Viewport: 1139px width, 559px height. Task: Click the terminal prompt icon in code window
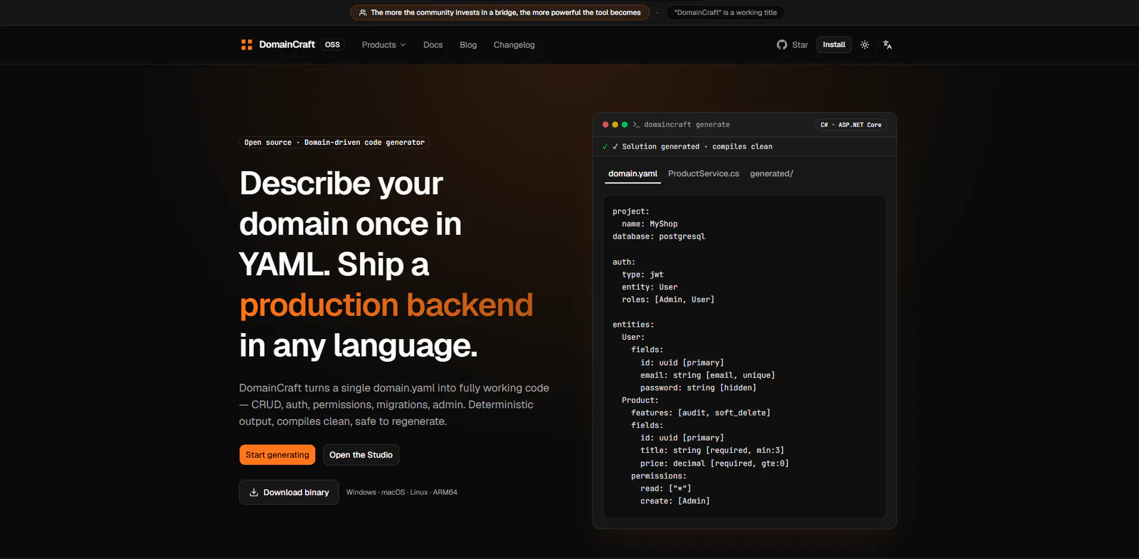coord(636,125)
